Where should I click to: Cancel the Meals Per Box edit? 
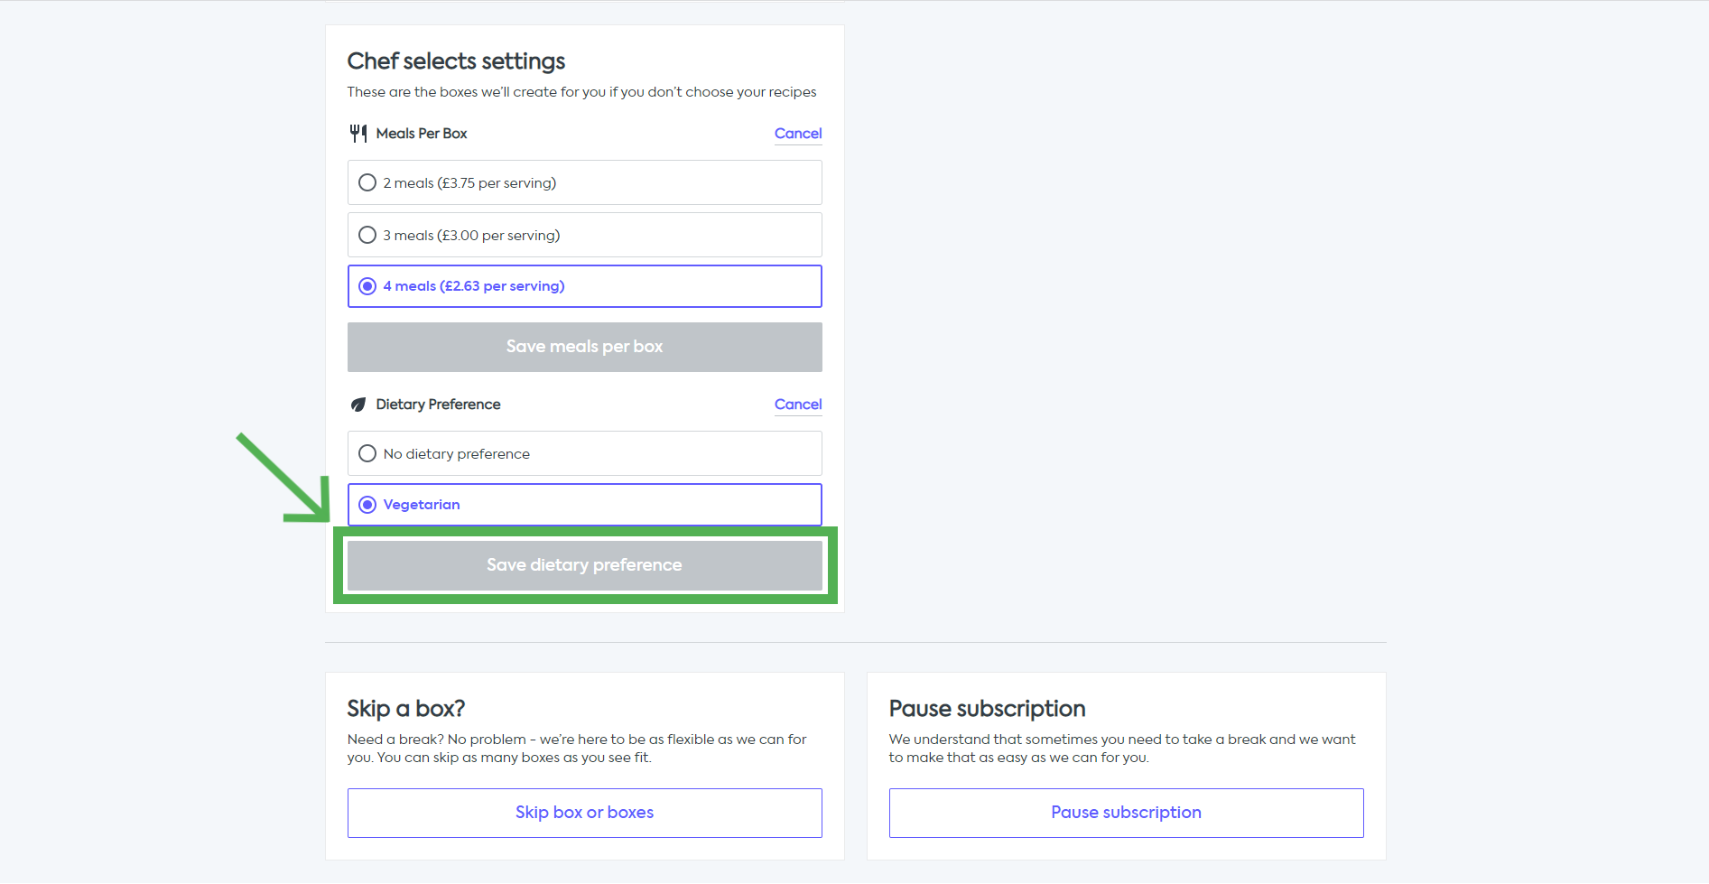[798, 134]
